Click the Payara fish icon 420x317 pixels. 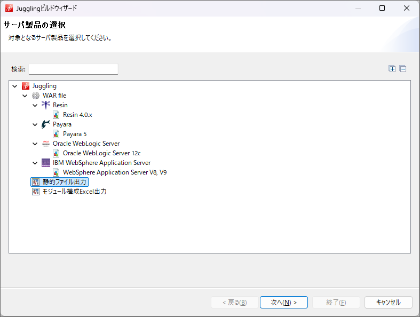click(x=46, y=124)
